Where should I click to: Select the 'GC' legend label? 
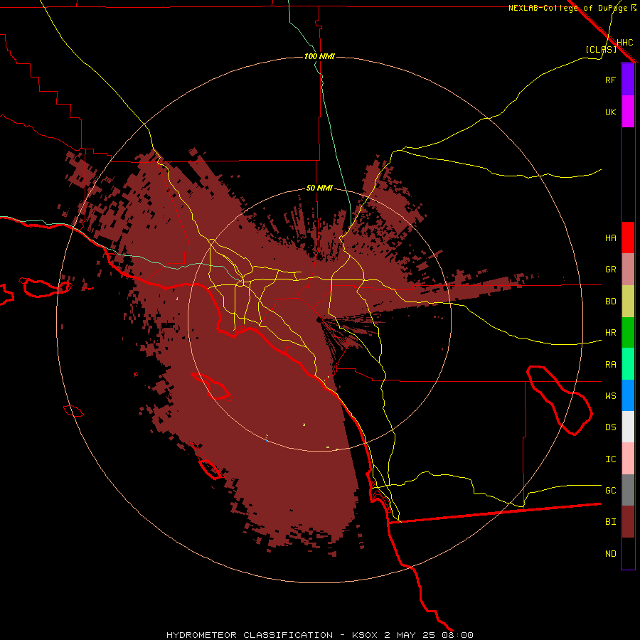click(x=610, y=491)
